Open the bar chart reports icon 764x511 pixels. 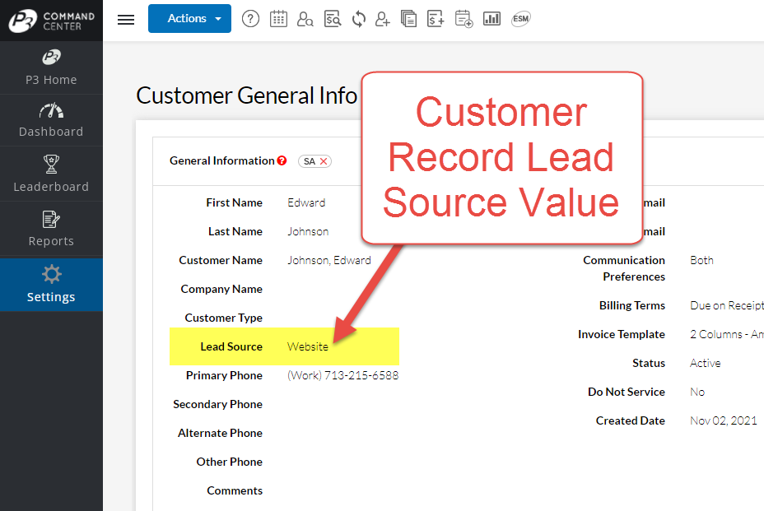coord(491,18)
